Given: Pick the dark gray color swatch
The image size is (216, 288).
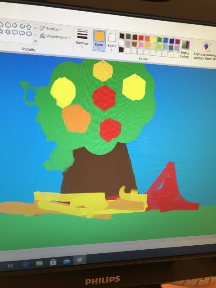Looking at the screenshot, I should coord(128,36).
